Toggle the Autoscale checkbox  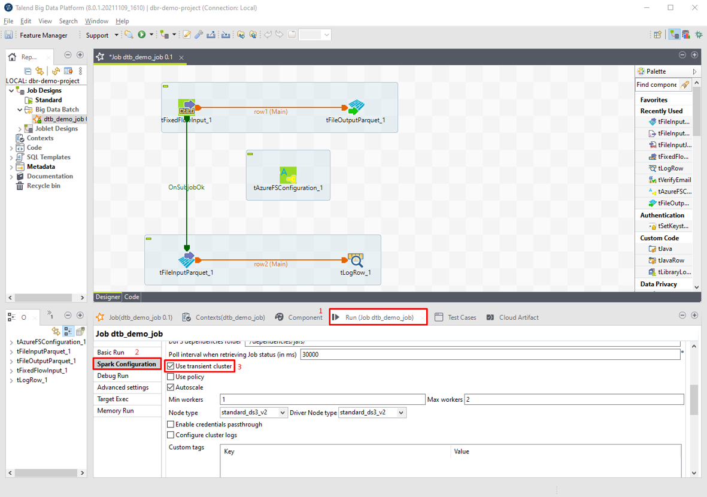click(171, 387)
